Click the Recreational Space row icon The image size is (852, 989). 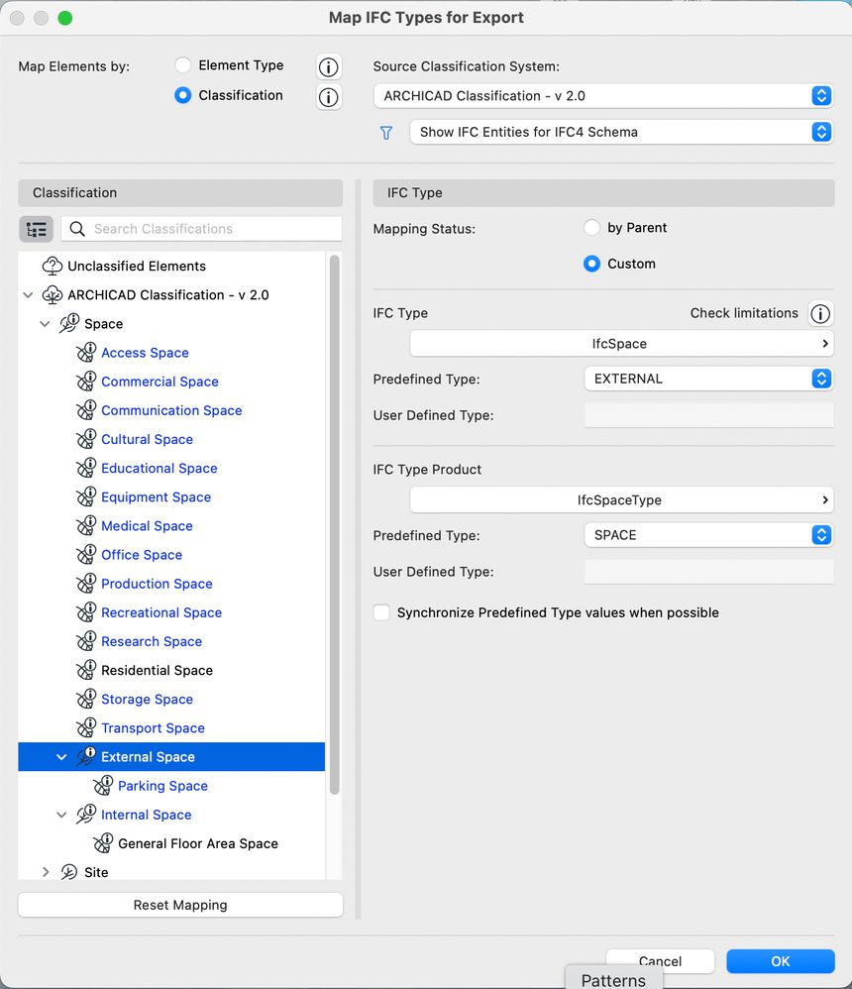pyautogui.click(x=86, y=613)
